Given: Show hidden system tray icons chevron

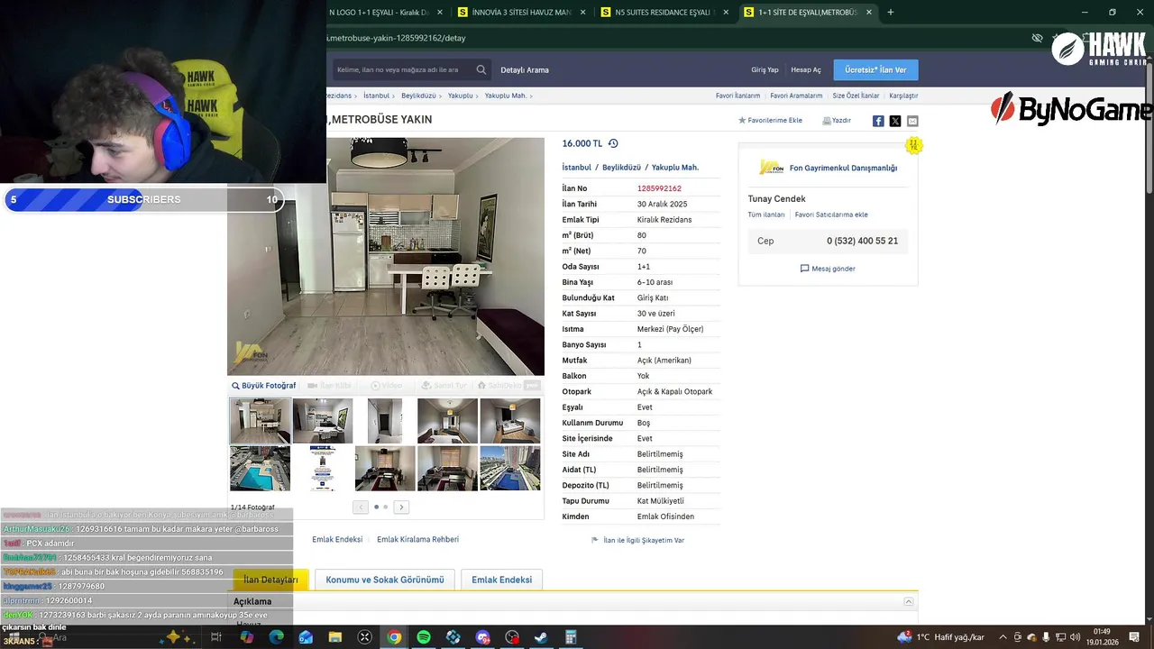Looking at the screenshot, I should click(1003, 637).
